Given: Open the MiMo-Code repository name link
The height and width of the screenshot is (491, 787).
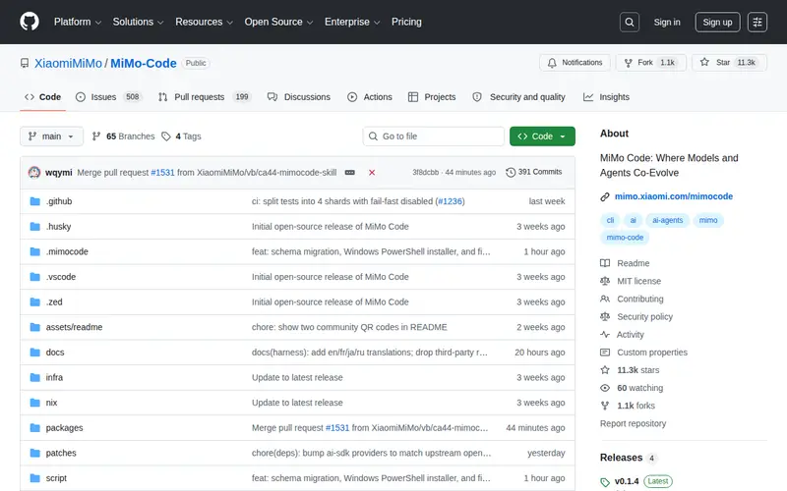Looking at the screenshot, I should point(144,63).
